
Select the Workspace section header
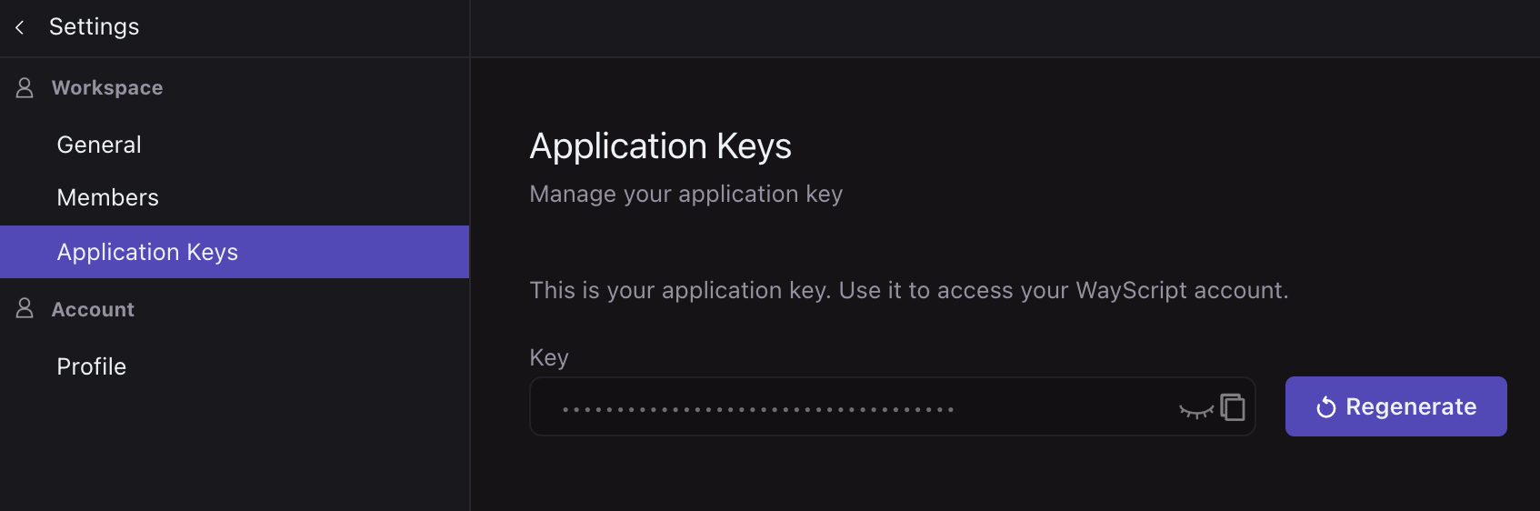click(x=107, y=87)
